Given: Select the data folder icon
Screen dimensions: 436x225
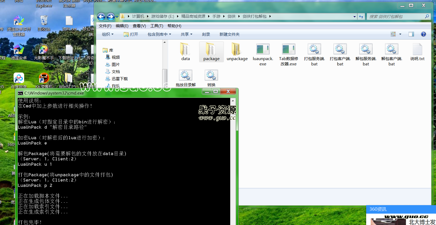Looking at the screenshot, I should [x=185, y=49].
